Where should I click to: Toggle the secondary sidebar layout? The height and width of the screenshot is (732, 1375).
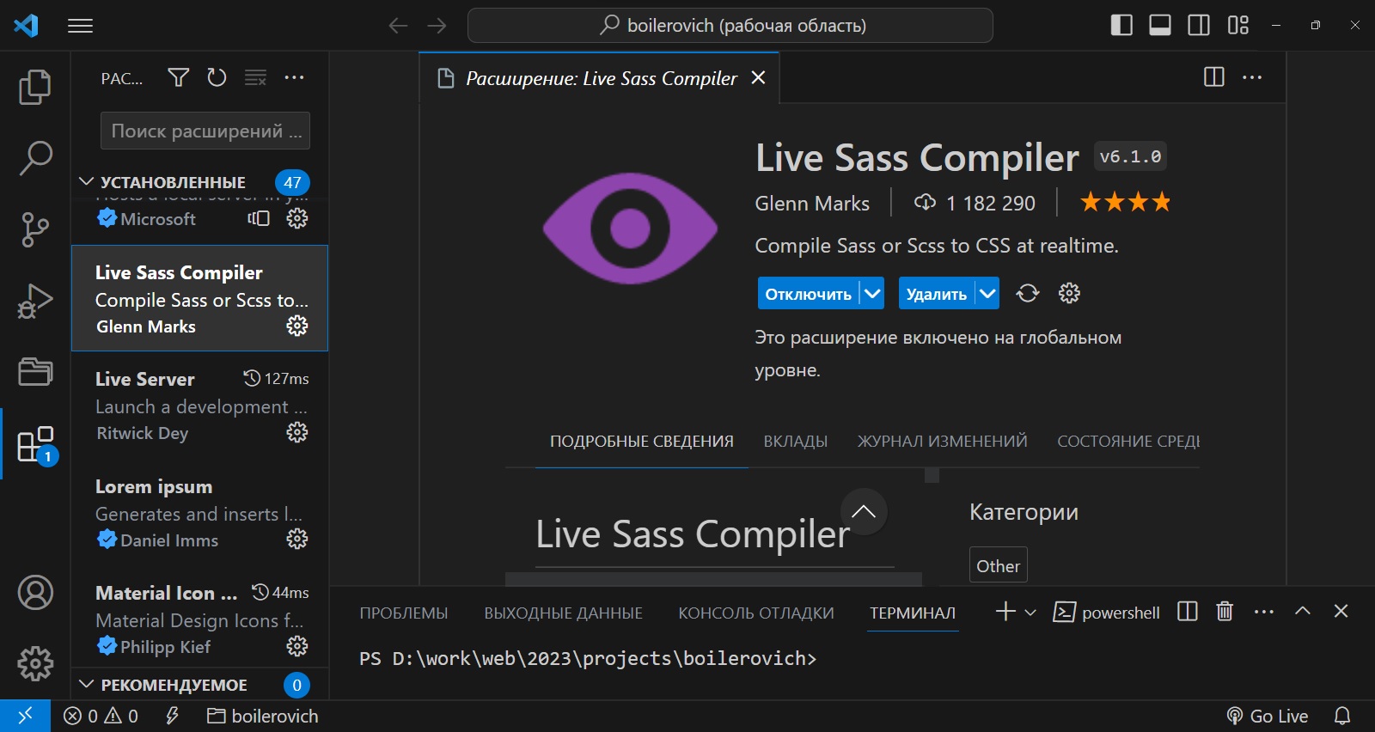point(1199,25)
